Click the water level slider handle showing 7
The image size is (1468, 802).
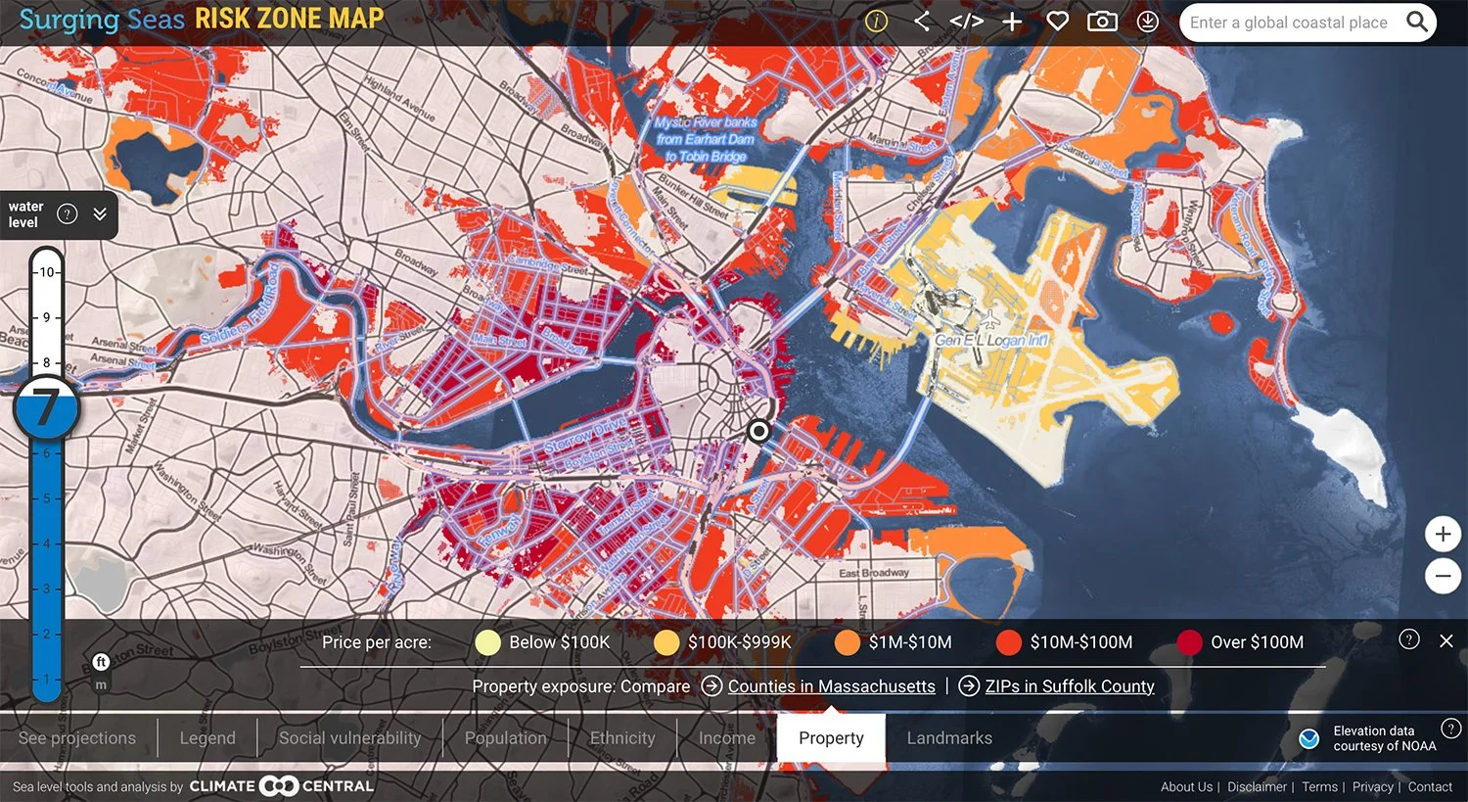46,406
